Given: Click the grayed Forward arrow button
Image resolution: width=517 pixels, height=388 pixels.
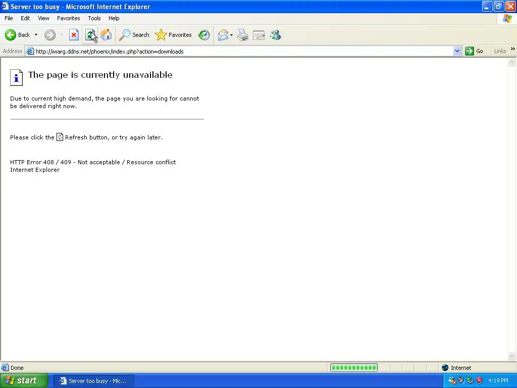Looking at the screenshot, I should 50,35.
